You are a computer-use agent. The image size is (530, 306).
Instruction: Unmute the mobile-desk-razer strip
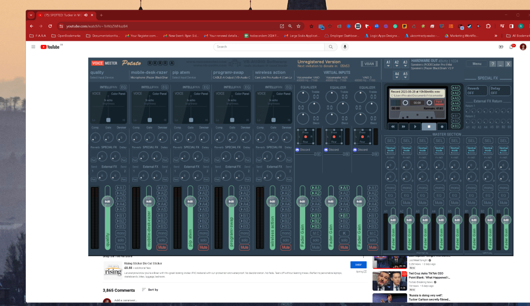point(162,247)
